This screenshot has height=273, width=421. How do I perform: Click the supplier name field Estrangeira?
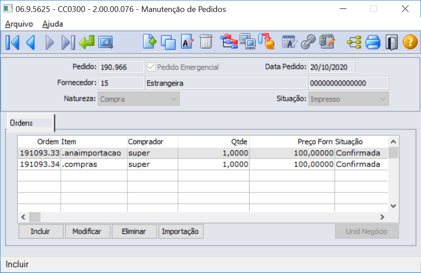(226, 83)
